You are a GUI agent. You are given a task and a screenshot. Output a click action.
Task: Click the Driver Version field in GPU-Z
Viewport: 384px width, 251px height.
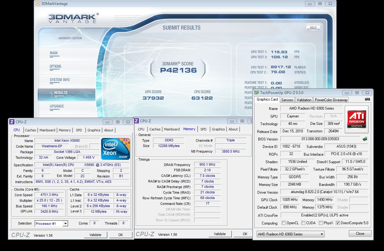tap(325, 192)
